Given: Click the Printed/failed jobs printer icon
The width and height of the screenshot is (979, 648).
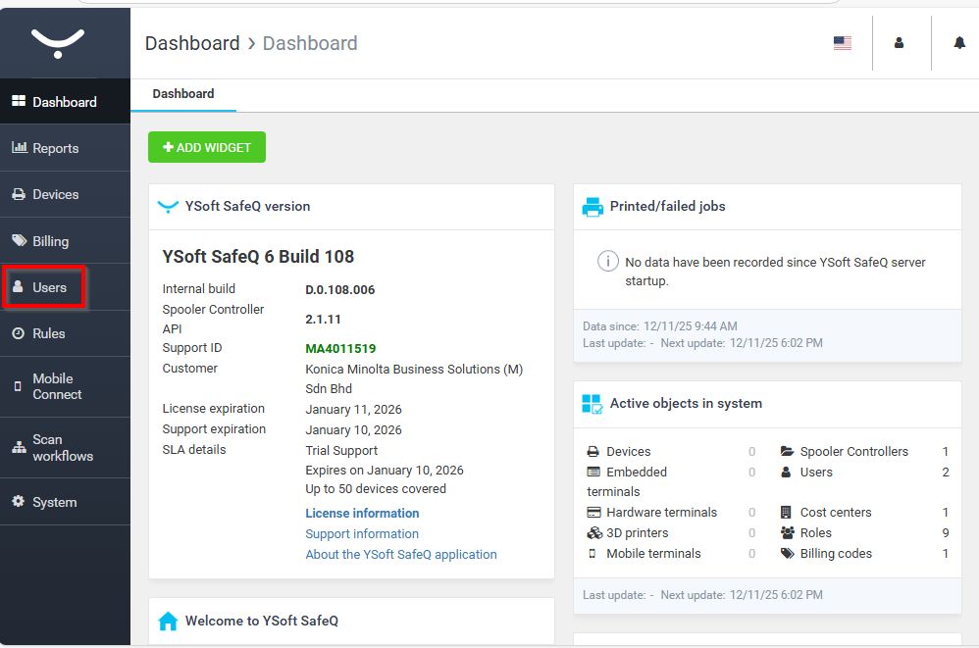Looking at the screenshot, I should click(593, 207).
